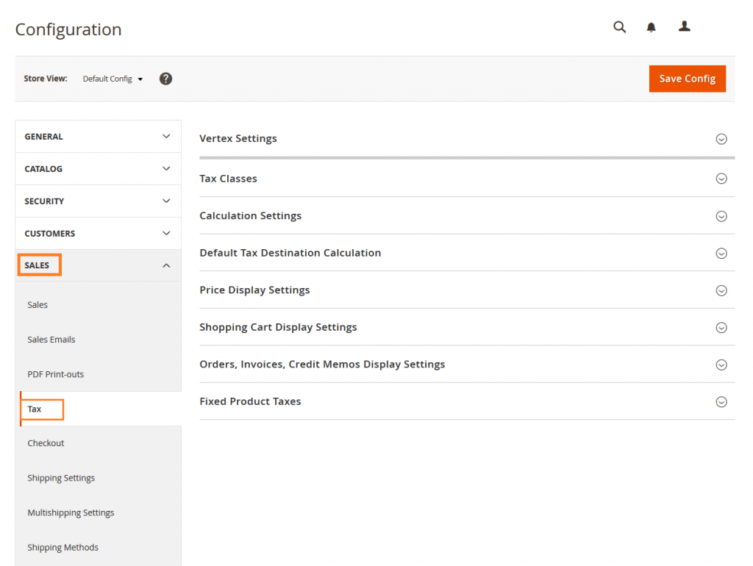The width and height of the screenshot is (753, 566).
Task: Click the Tax Classes heading
Action: 228,179
